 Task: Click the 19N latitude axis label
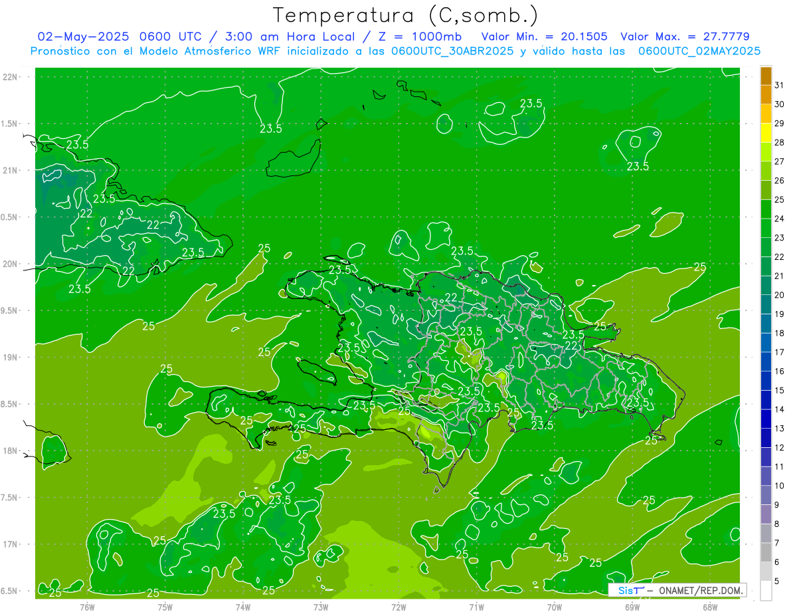[11, 358]
